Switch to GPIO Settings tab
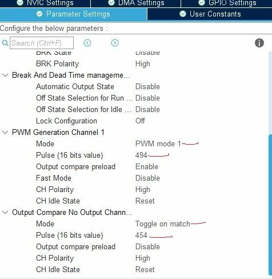 (227, 3)
